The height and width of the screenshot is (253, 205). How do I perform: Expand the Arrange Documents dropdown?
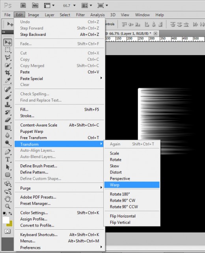pos(87,6)
